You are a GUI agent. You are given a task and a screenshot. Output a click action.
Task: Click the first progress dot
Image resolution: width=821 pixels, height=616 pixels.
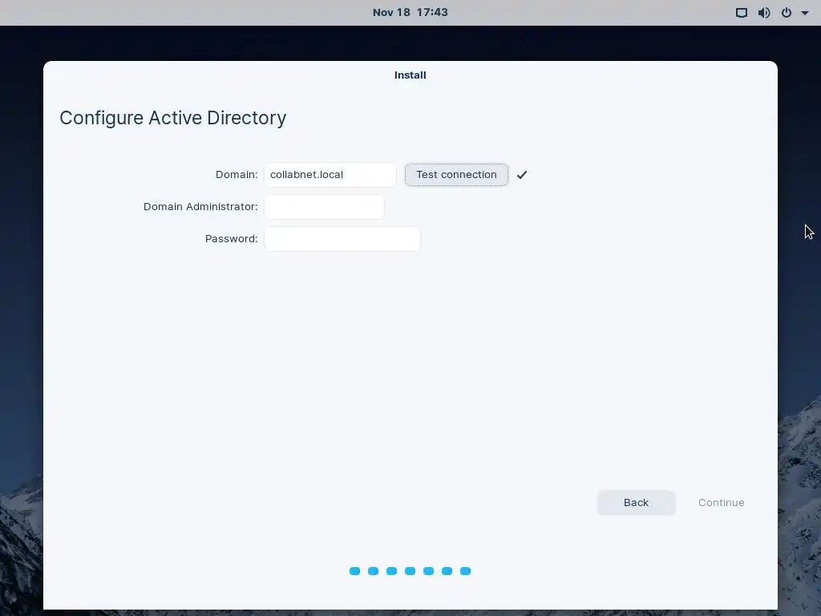click(354, 571)
